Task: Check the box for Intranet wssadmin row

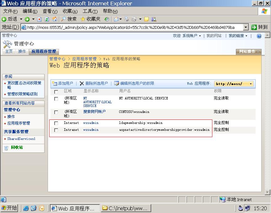Action: pos(56,130)
